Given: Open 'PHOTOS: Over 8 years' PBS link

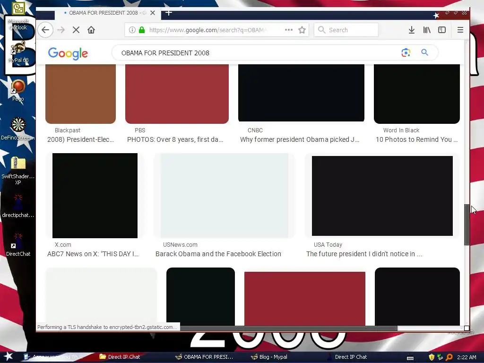Looking at the screenshot, I should point(175,139).
